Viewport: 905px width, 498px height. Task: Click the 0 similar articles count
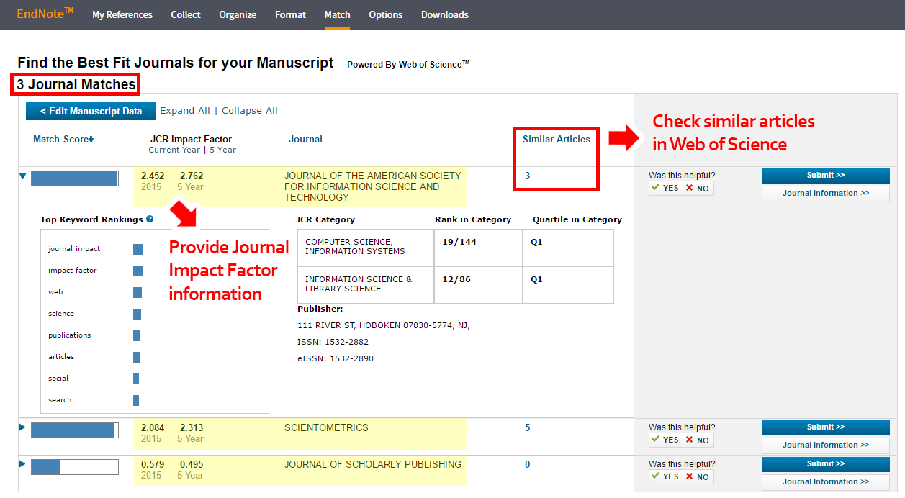528,464
